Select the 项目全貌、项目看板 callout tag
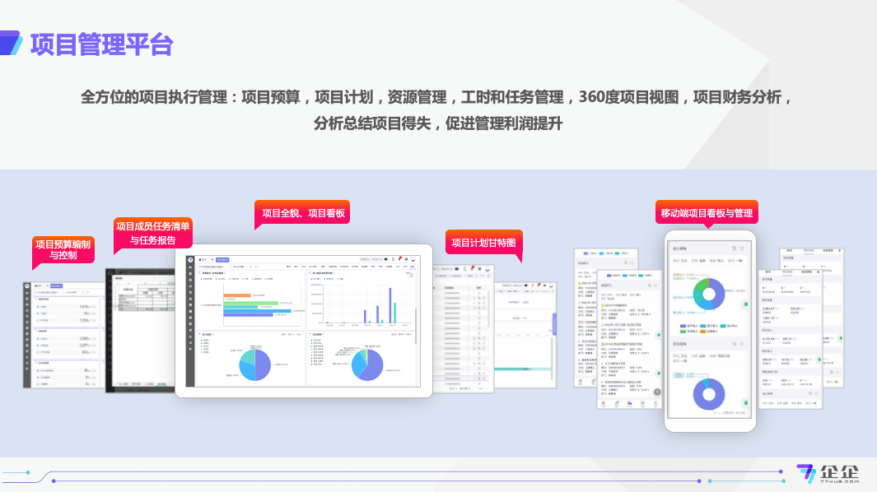The image size is (877, 492). 302,213
